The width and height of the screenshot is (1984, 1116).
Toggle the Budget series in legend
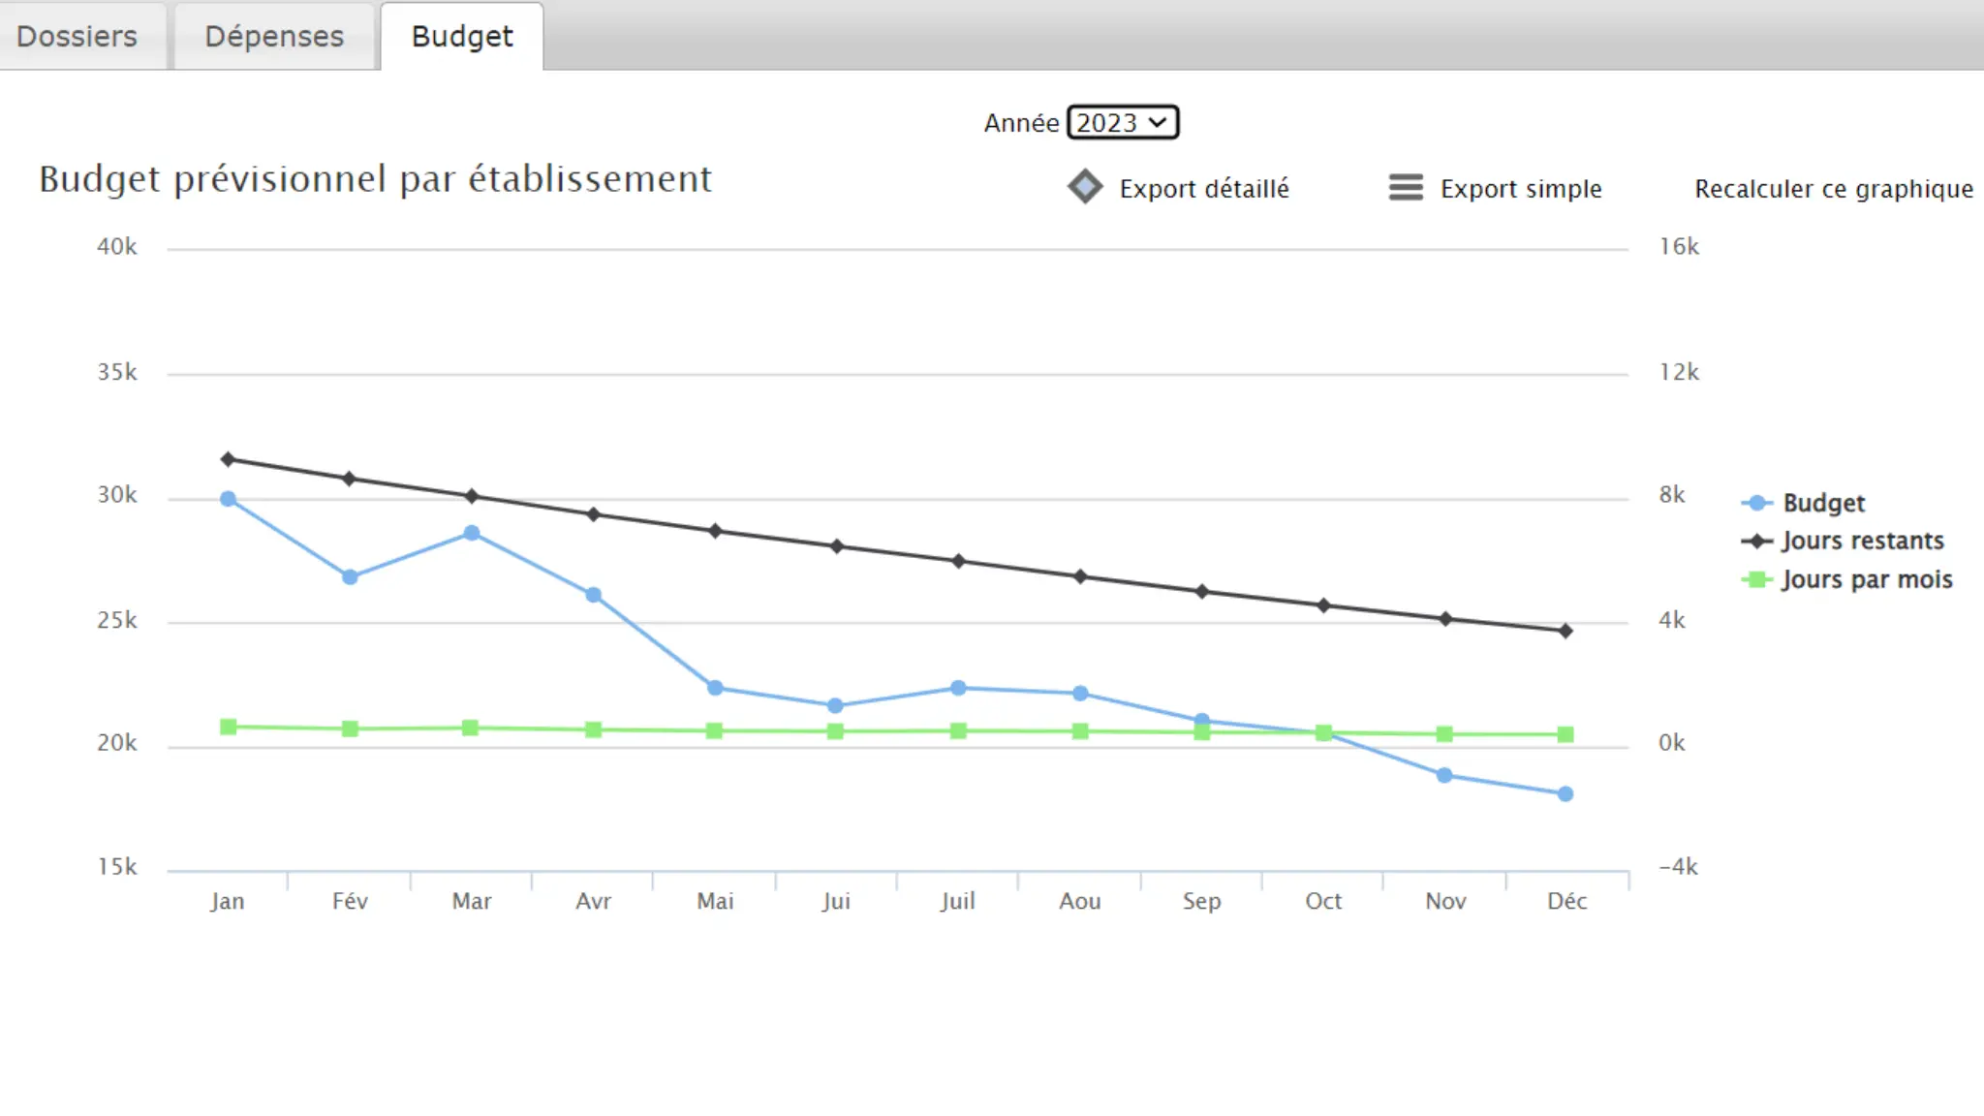click(1803, 503)
